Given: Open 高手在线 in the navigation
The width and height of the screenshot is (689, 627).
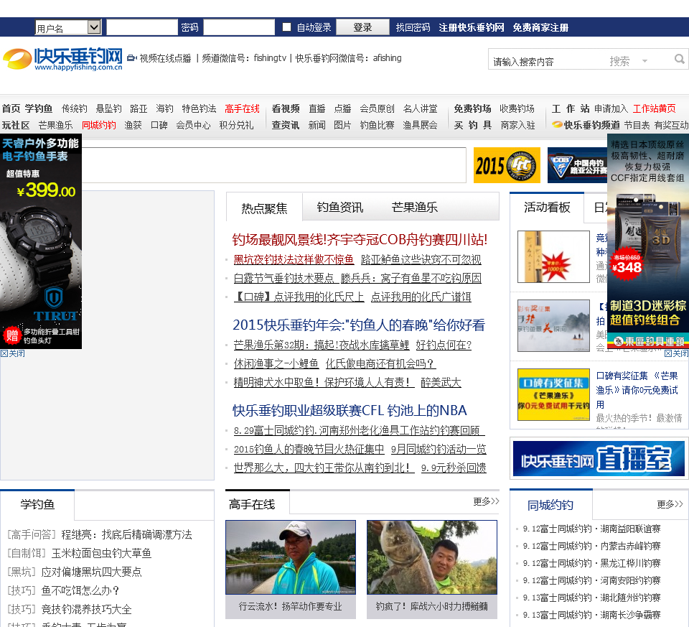Looking at the screenshot, I should click(x=242, y=108).
